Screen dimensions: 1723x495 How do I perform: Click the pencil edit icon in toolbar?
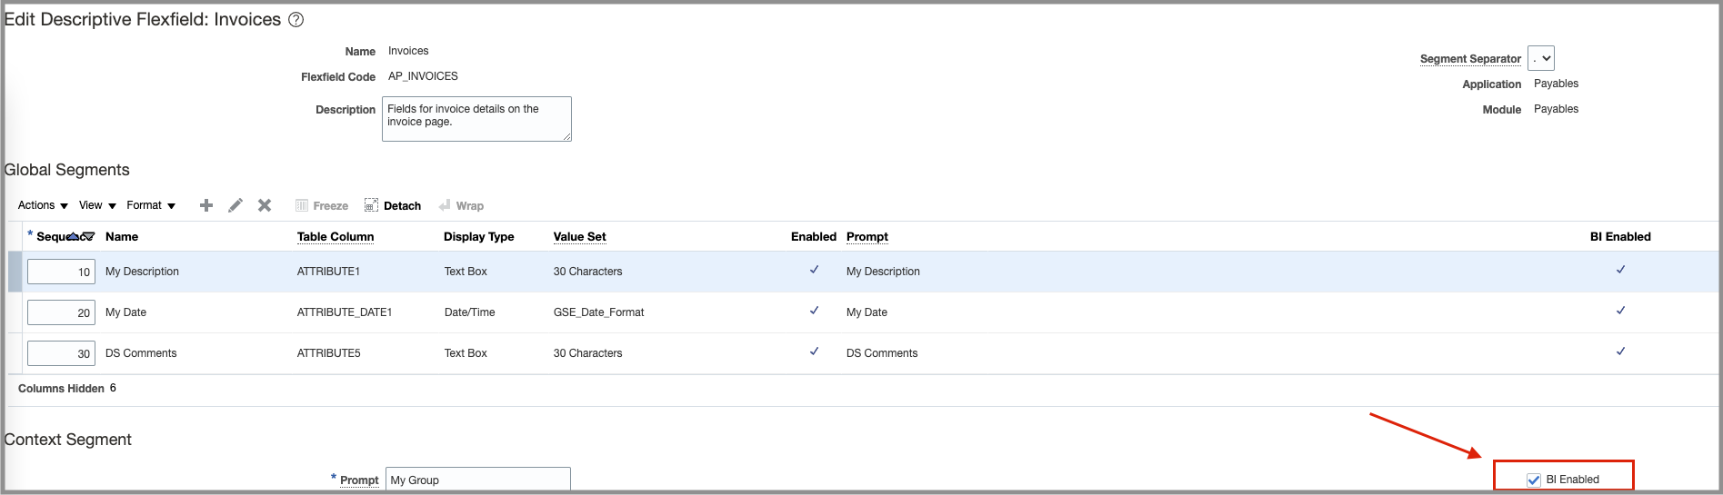point(235,205)
